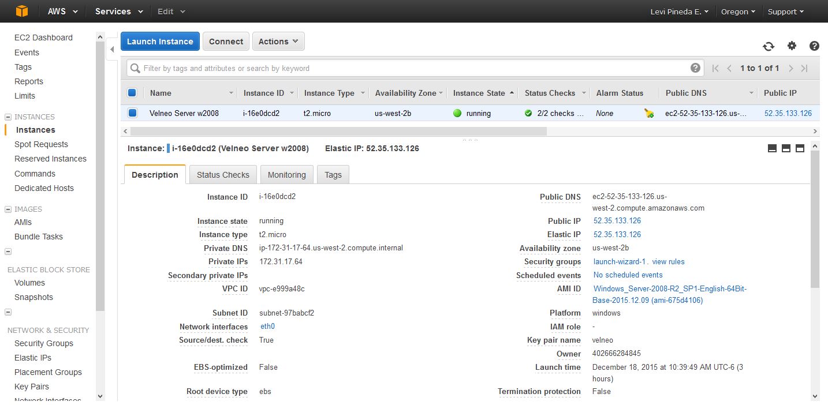Click the view rules link
The image size is (828, 405).
(668, 261)
